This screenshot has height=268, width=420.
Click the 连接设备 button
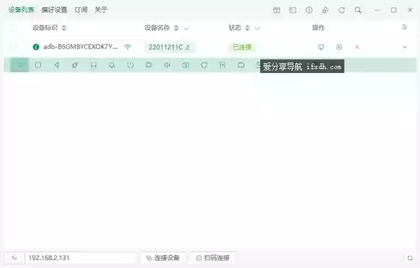pos(162,258)
